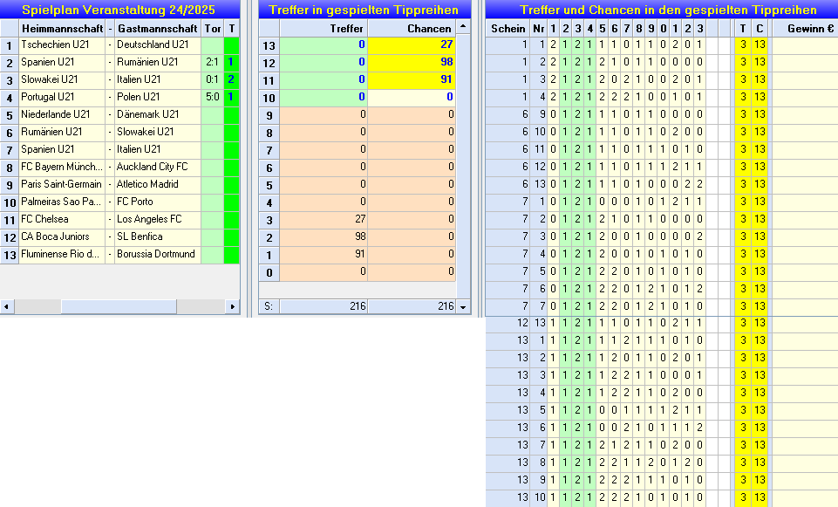The height and width of the screenshot is (507, 838).
Task: Select the Atletico Madrid cell
Action: point(158,184)
